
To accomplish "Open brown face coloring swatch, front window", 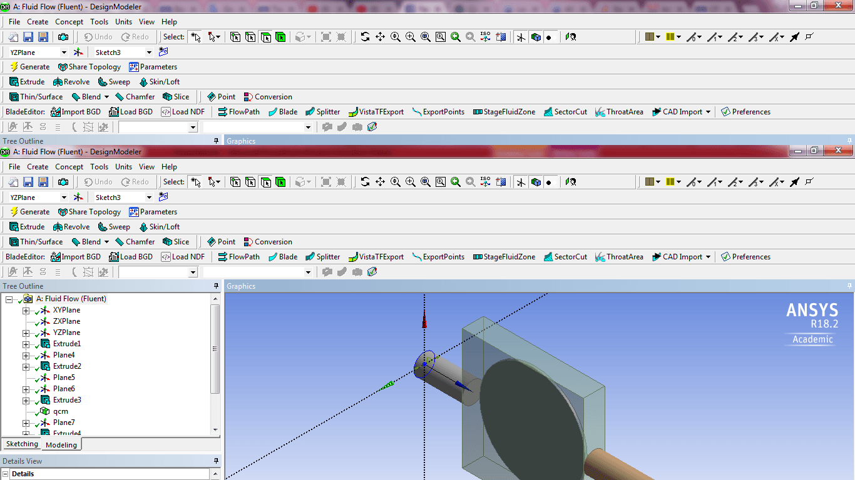I will click(649, 182).
